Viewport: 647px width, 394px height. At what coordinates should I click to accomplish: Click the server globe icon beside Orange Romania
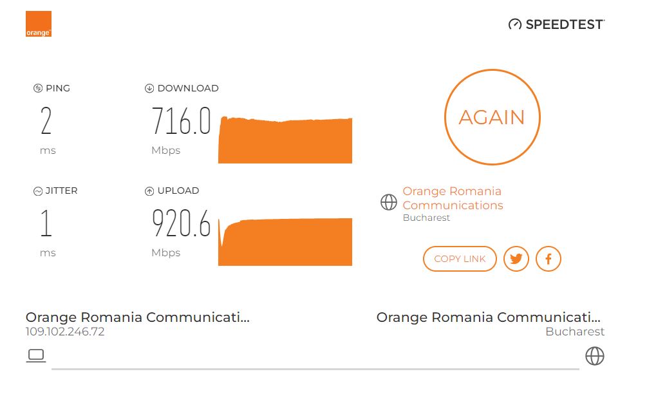pos(389,202)
